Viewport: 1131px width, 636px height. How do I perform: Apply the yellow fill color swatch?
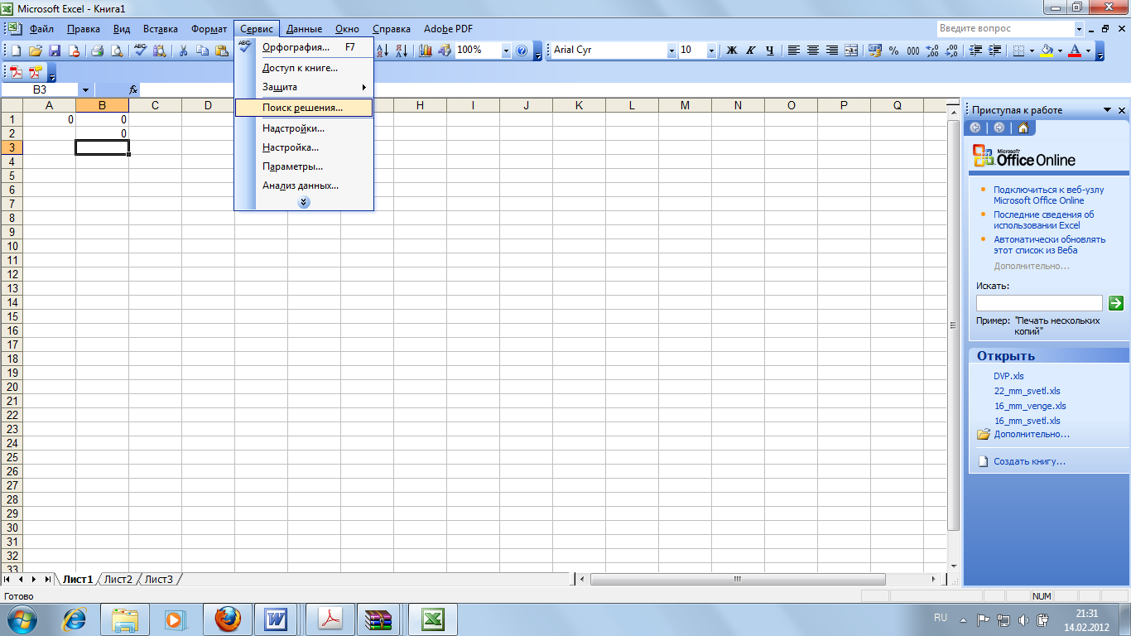1047,51
